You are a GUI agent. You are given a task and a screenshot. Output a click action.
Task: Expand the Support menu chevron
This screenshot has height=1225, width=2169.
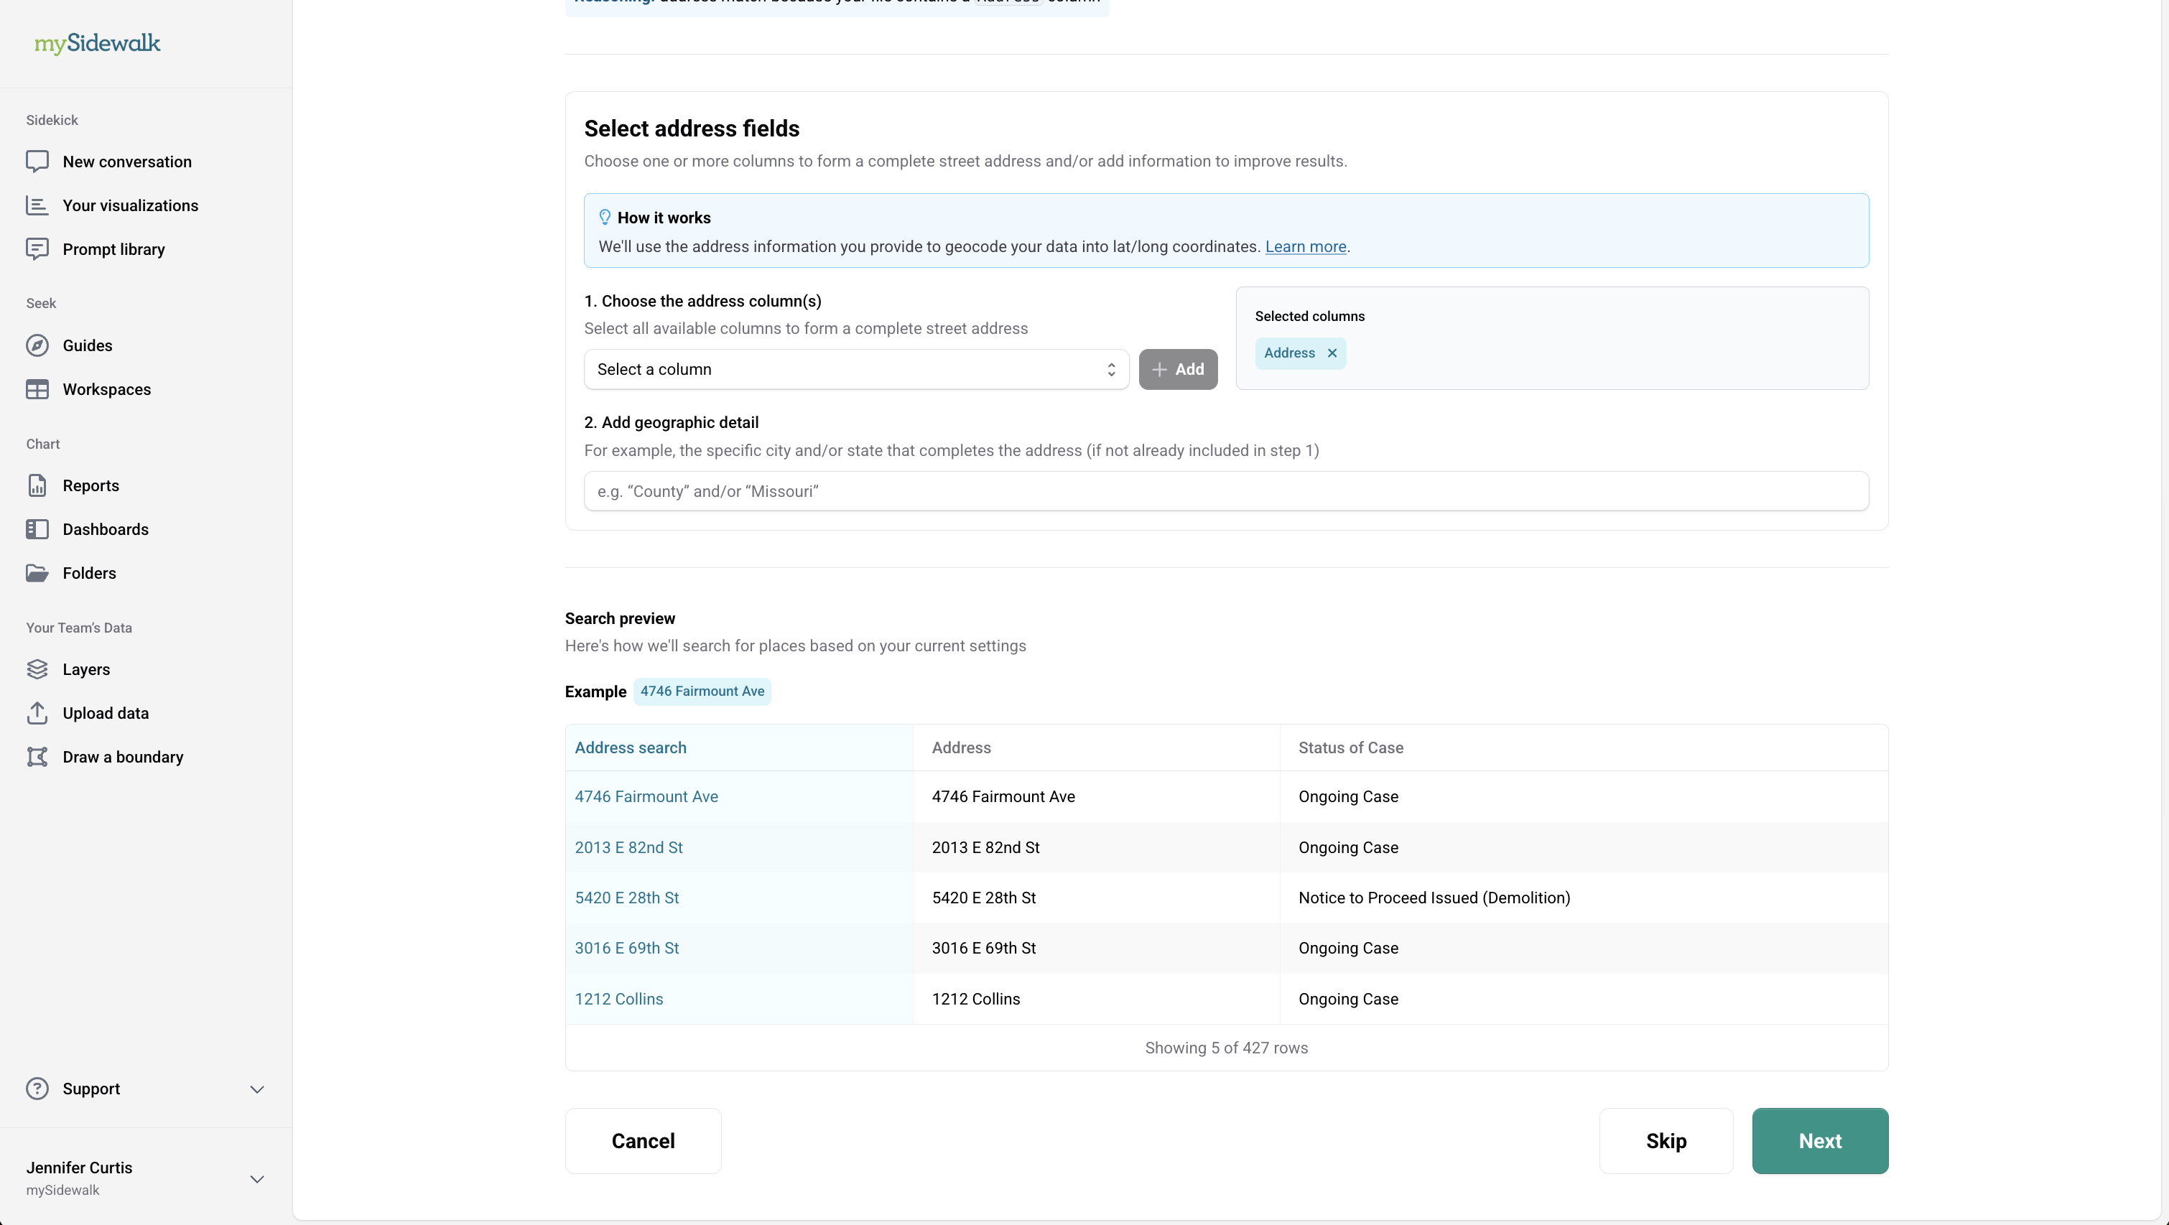tap(257, 1089)
